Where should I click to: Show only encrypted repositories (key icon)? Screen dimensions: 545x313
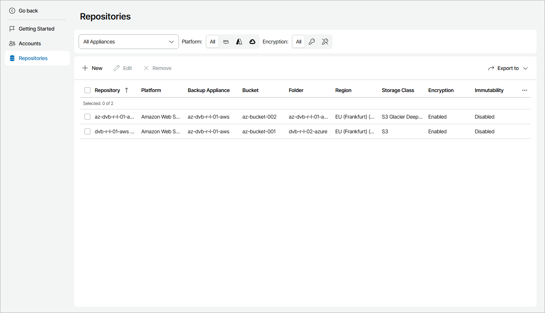pyautogui.click(x=312, y=42)
